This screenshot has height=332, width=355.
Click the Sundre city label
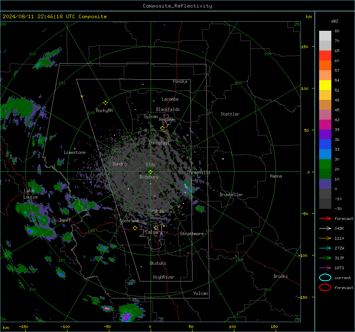[x=120, y=163]
